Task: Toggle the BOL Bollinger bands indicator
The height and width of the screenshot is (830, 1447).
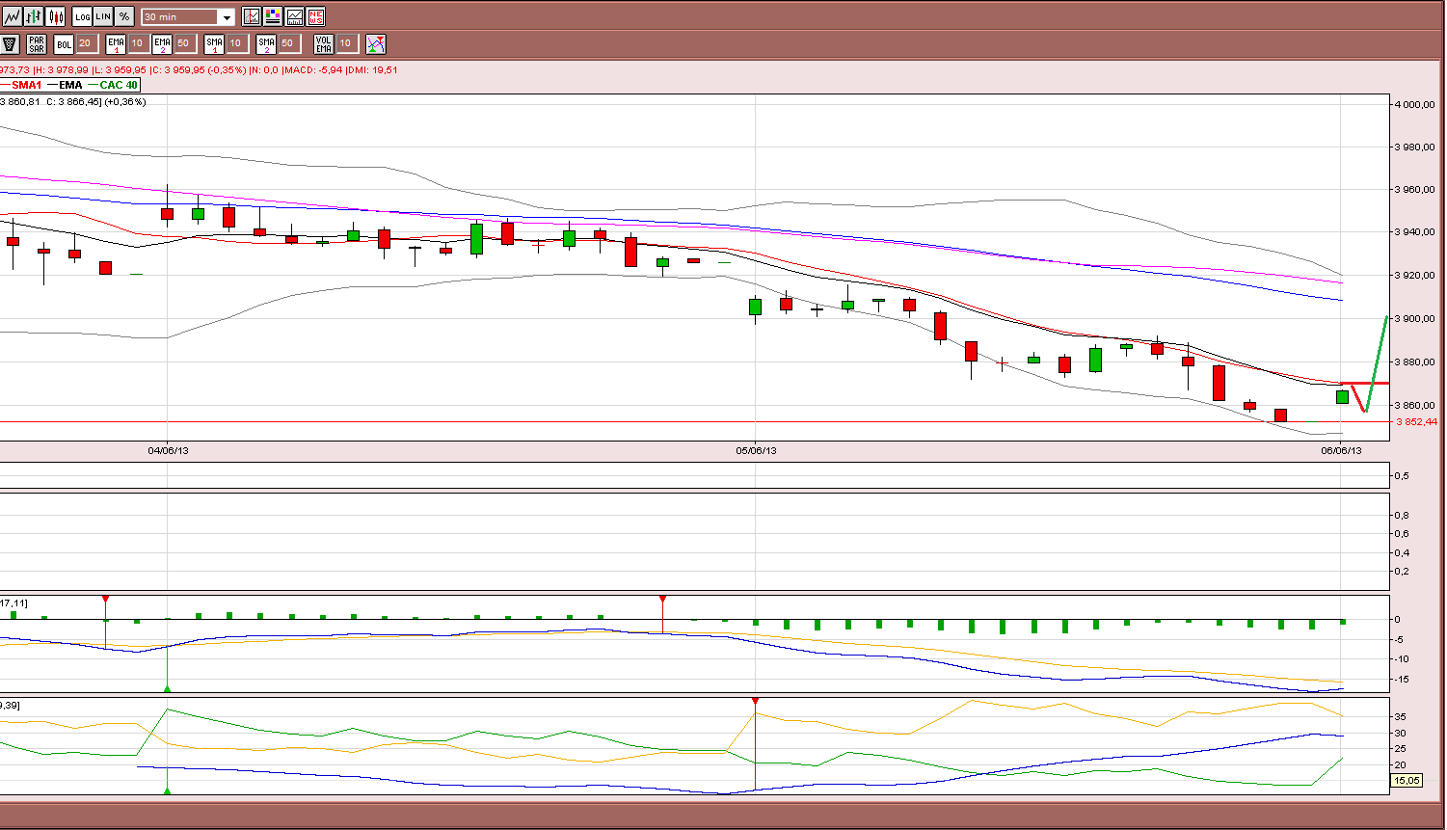Action: pos(64,43)
